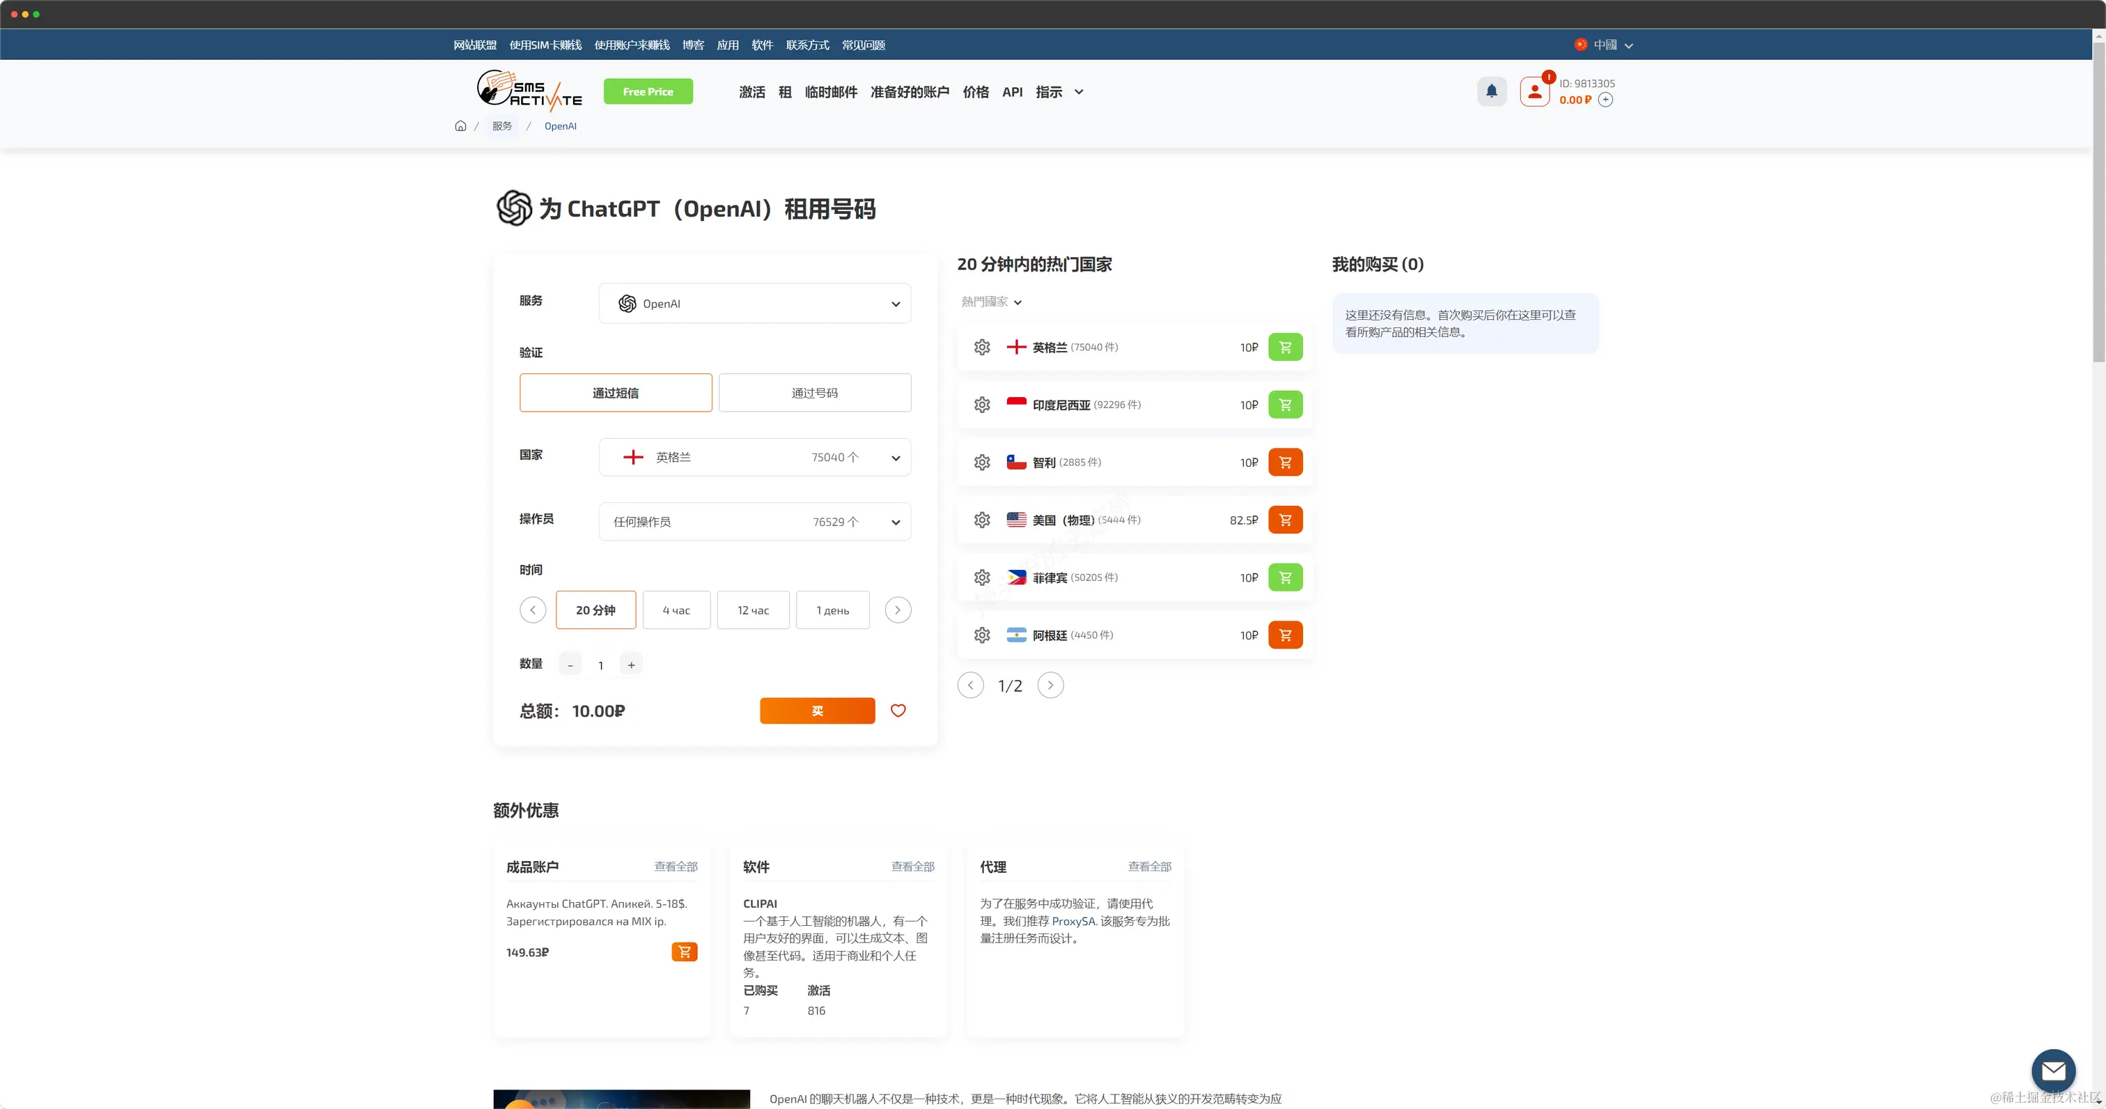Open notifications bell icon
This screenshot has width=2106, height=1109.
click(1491, 91)
